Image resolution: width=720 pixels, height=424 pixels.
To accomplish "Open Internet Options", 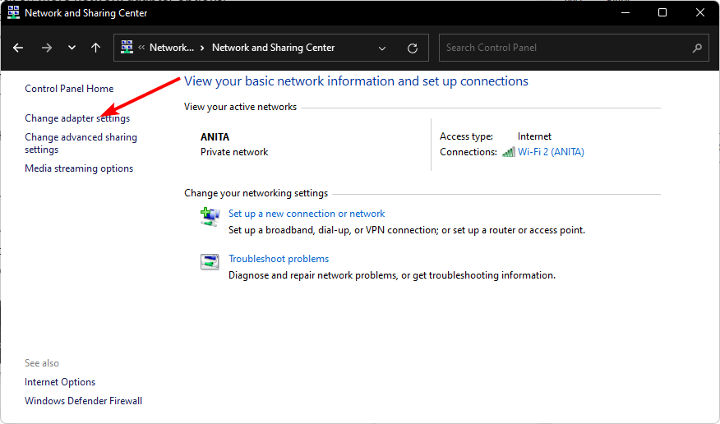I will (60, 382).
